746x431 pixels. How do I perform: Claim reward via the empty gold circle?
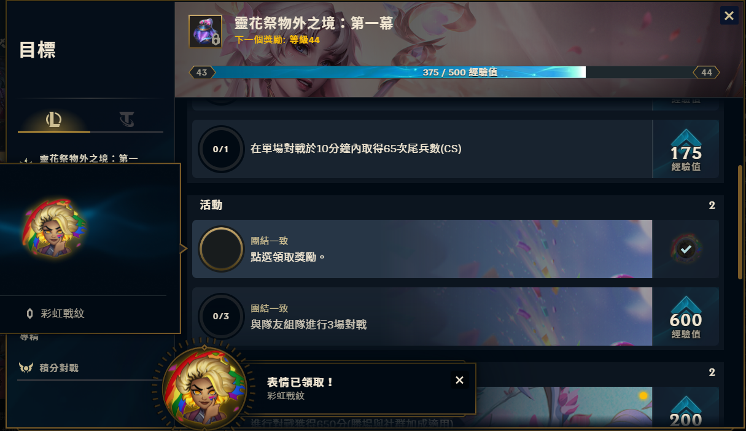point(221,249)
